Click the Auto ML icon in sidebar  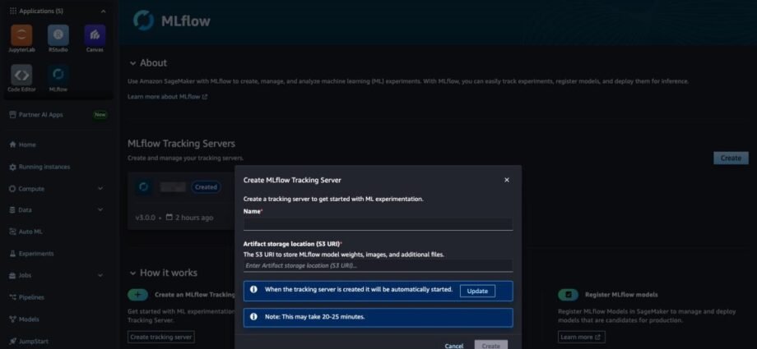coord(13,232)
